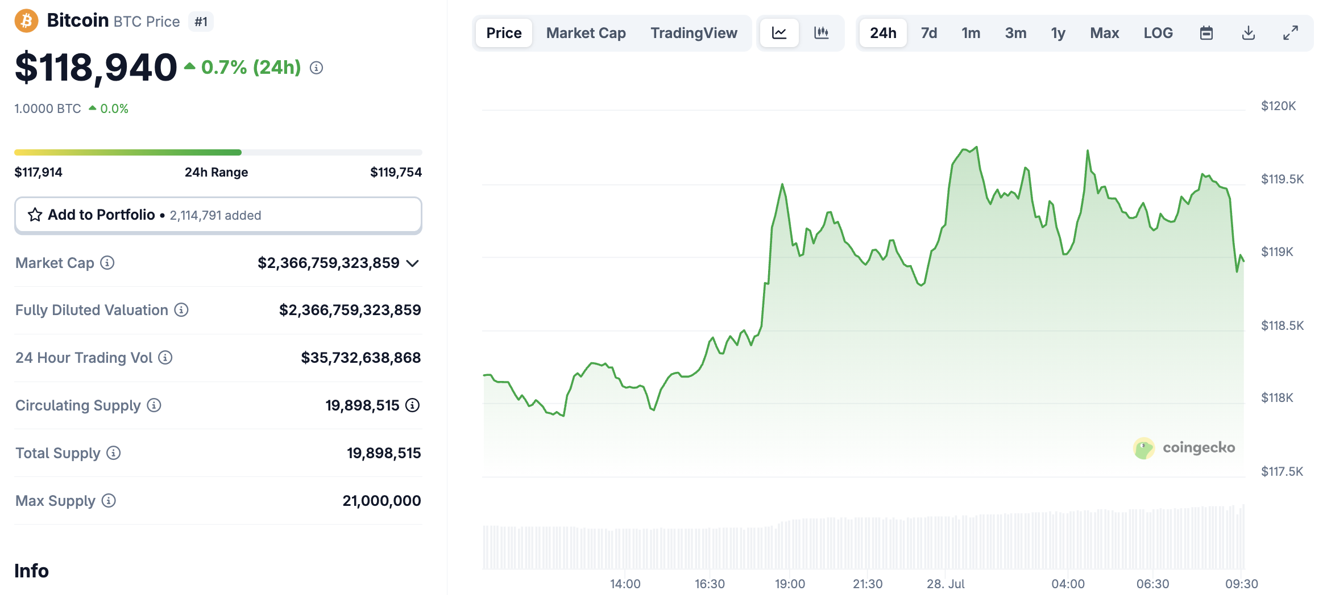Open the calendar date range picker
The height and width of the screenshot is (595, 1327).
pos(1206,33)
